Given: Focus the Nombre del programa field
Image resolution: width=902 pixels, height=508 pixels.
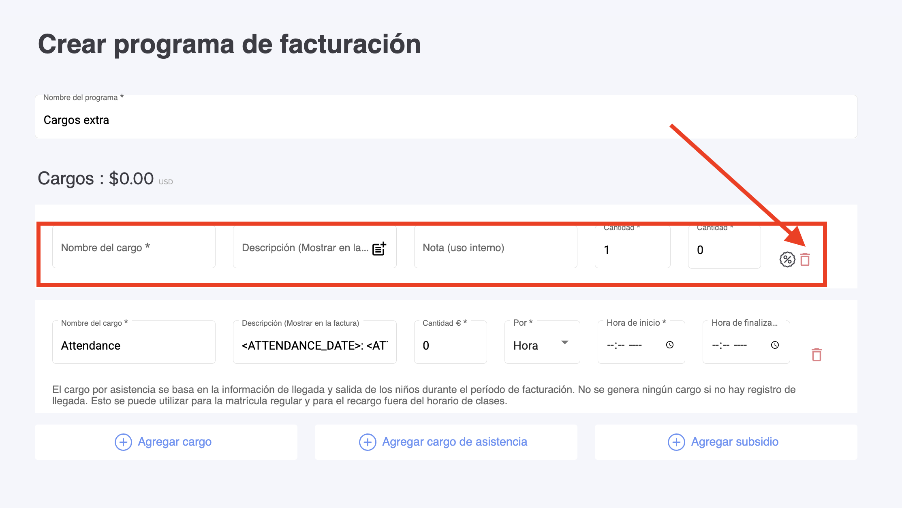Looking at the screenshot, I should [446, 120].
